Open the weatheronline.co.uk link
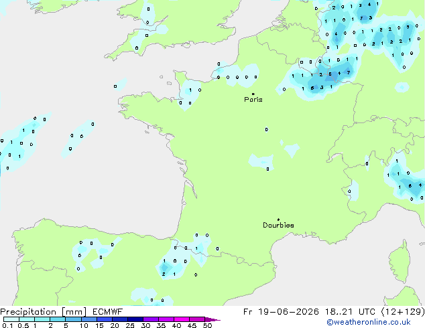This screenshot has width=425, height=328. [368, 322]
